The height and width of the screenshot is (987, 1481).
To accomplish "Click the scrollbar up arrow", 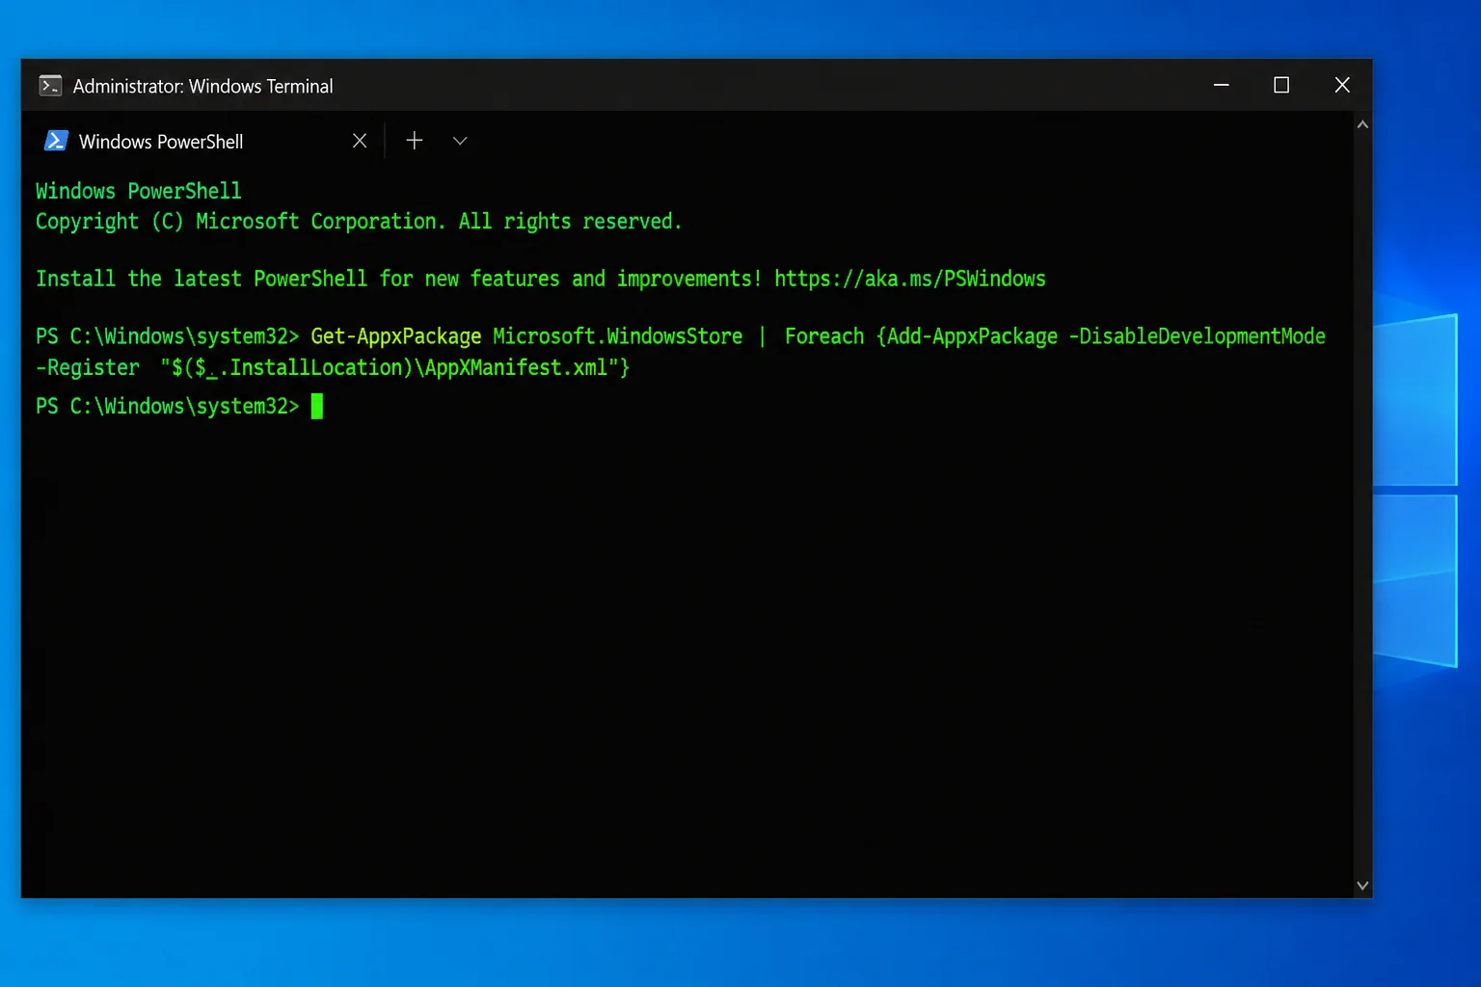I will 1362,124.
